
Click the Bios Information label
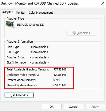pos(17,62)
